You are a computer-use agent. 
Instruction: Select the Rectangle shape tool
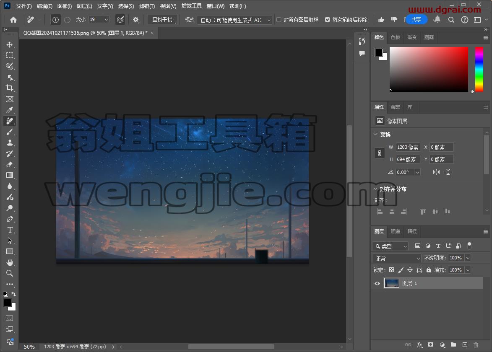[x=9, y=252]
